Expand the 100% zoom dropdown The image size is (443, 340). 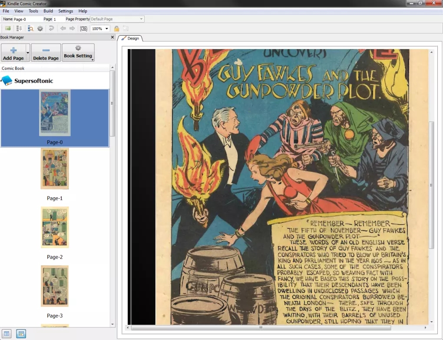pos(107,29)
